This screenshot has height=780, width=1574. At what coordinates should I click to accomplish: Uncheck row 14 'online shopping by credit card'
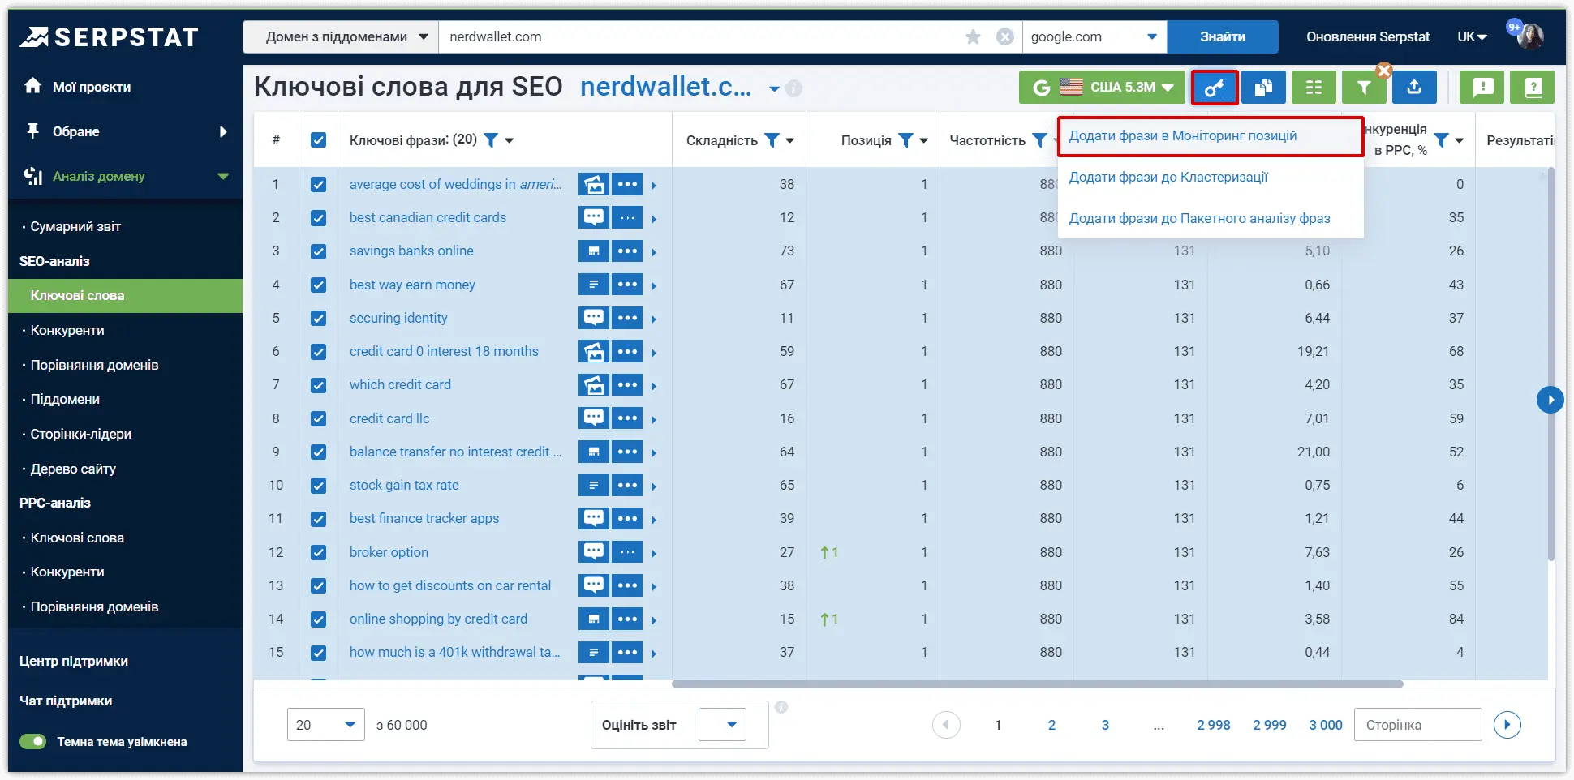(x=319, y=619)
